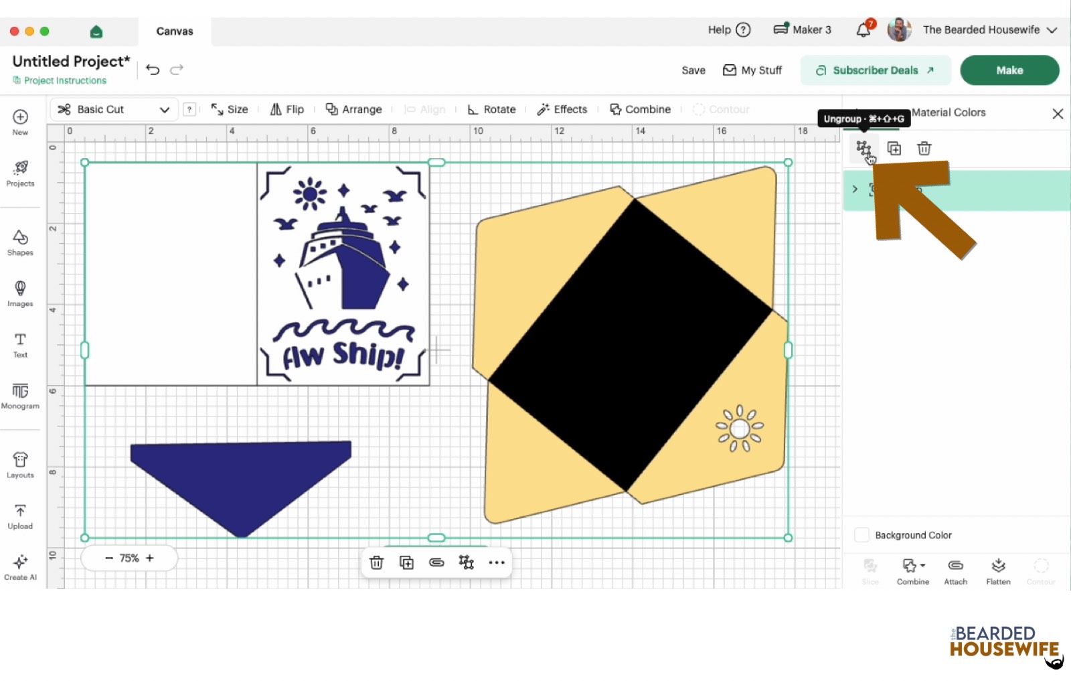Open Subscriber Deals link
This screenshot has width=1071, height=681.
pos(875,70)
